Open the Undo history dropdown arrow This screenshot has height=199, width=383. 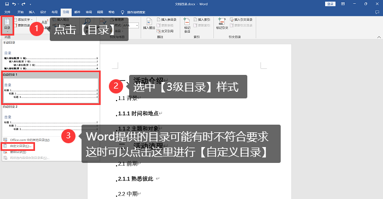18,4
